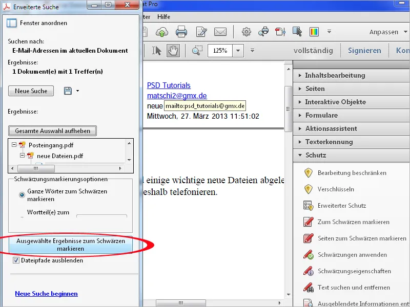Open the Hilfe menu
The width and height of the screenshot is (410, 307).
[163, 17]
